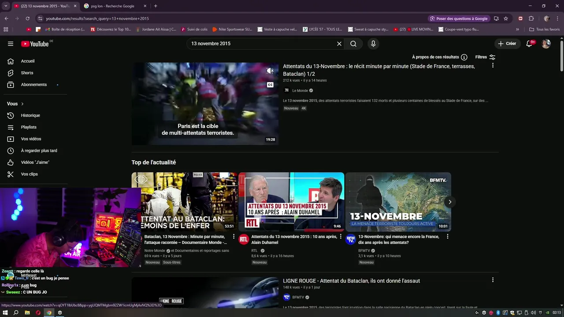Click the Chrome address bar URL
This screenshot has width=564, height=317.
pyautogui.click(x=97, y=18)
